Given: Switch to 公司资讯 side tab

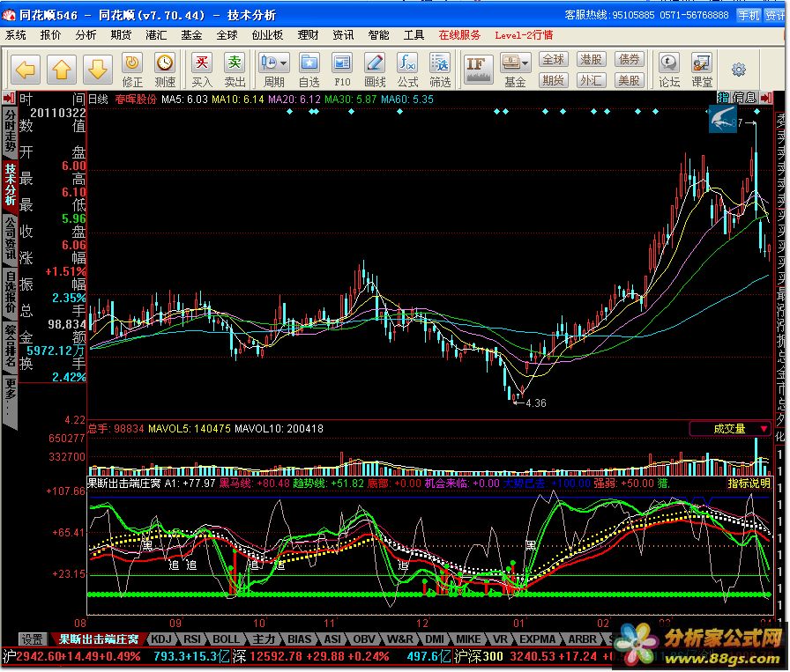Looking at the screenshot, I should [x=10, y=237].
